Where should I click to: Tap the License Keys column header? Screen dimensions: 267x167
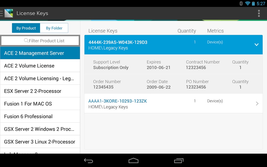[103, 31]
